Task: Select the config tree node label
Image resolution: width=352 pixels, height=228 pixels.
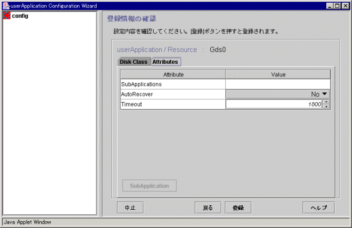Action: (20, 15)
